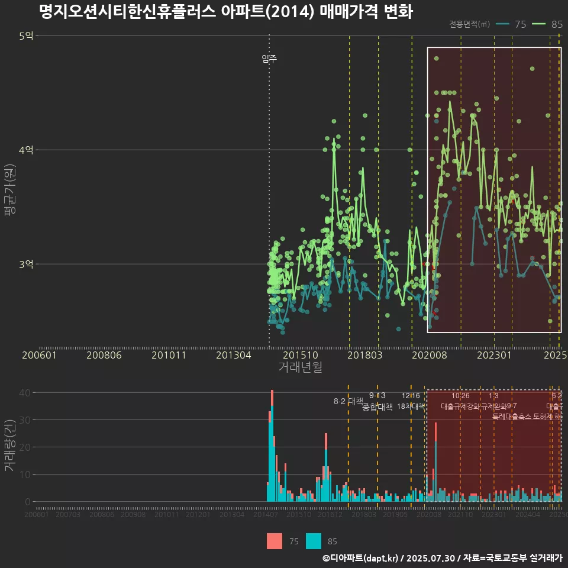Click the 9·13 종합대책 annotation

point(377,401)
